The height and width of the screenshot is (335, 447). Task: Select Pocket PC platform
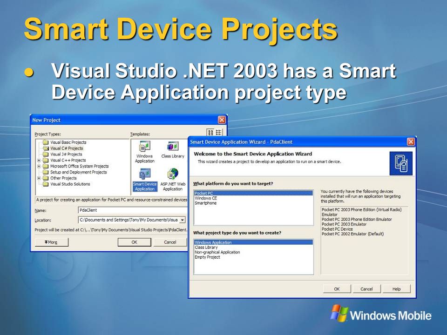(x=253, y=193)
